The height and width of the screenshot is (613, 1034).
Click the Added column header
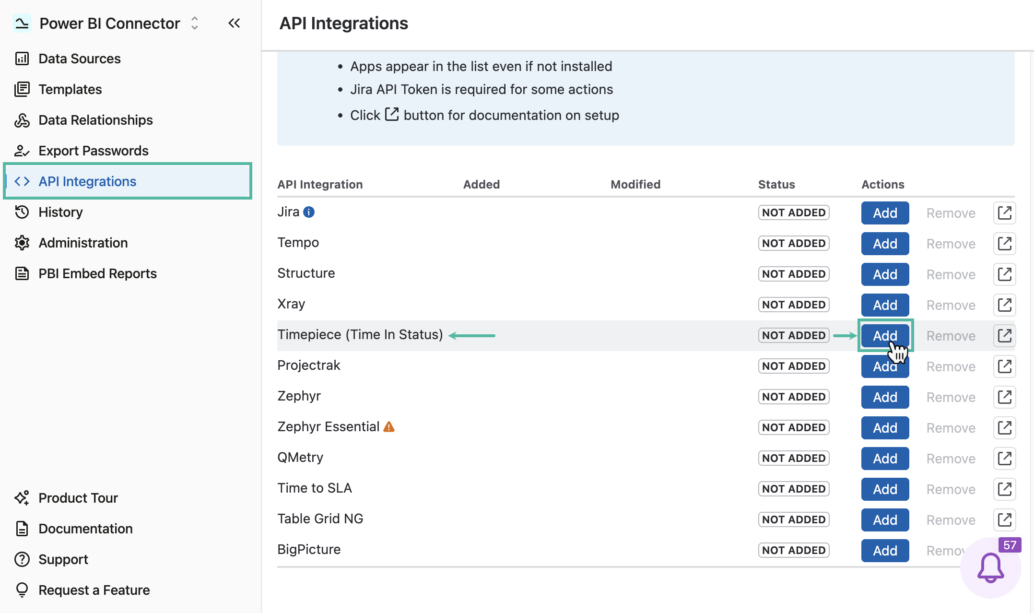[482, 184]
